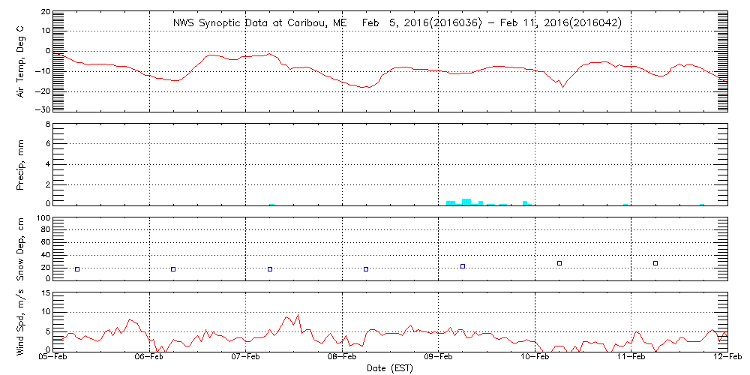Pick the snow depth square marker for 09-Feb
Image resolution: width=750 pixels, height=375 pixels.
click(463, 266)
